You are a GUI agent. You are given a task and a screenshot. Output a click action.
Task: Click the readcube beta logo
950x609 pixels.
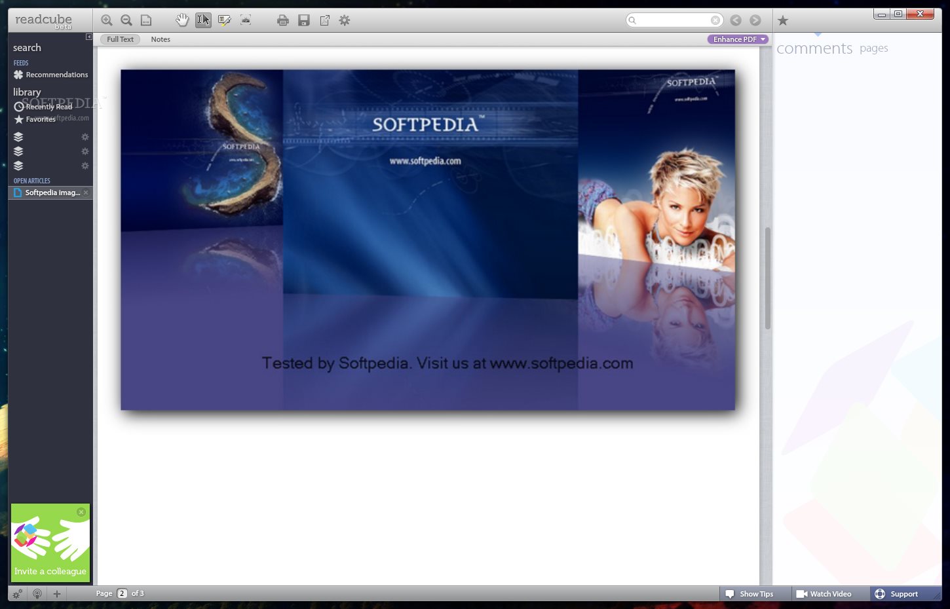44,20
